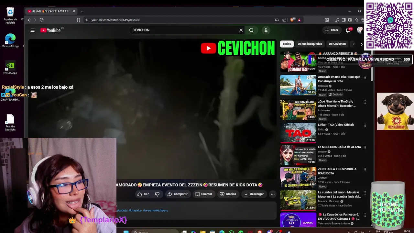Open the ARRANCÓ PERUST 2 video thumbnail
The width and height of the screenshot is (414, 233).
click(x=298, y=62)
